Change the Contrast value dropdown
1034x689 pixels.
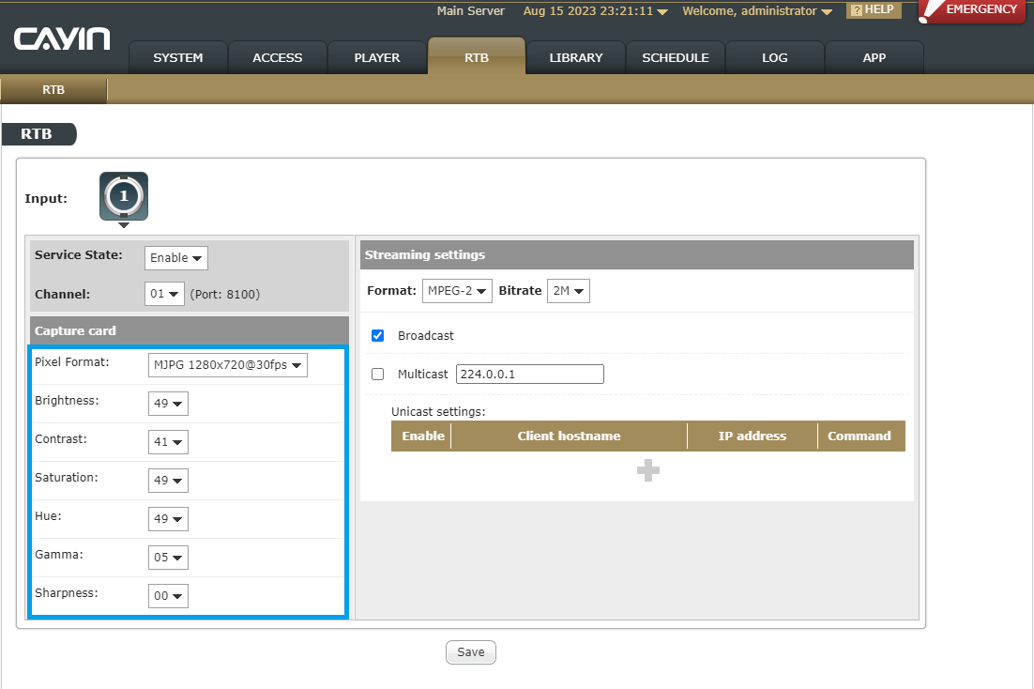click(x=168, y=441)
